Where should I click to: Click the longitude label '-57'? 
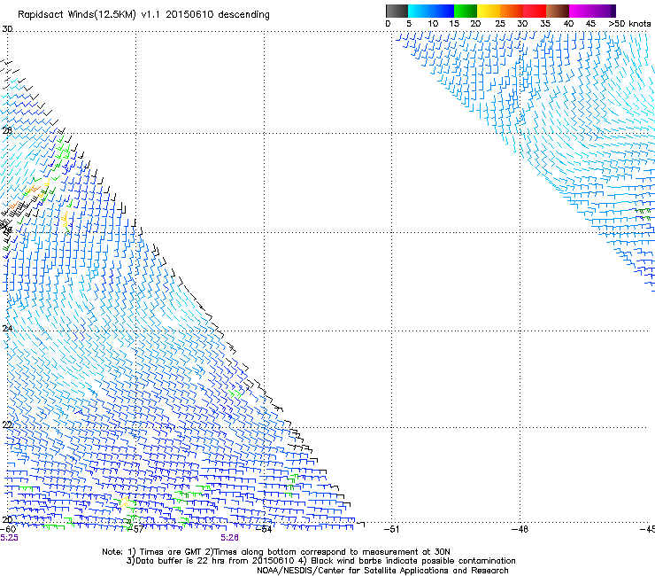click(135, 529)
